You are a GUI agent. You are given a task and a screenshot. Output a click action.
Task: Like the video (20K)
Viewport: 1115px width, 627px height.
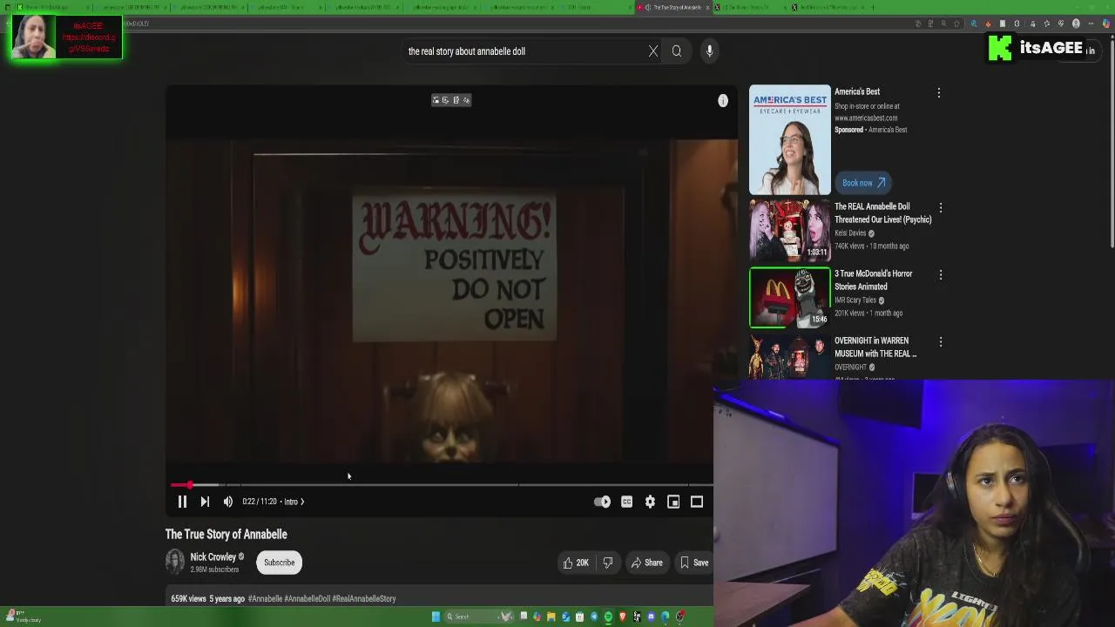click(x=577, y=563)
